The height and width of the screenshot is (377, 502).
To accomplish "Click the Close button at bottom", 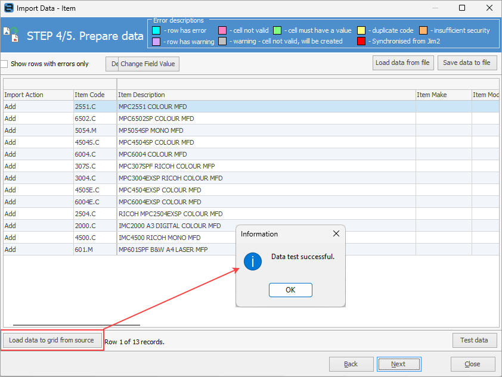I will [x=473, y=364].
